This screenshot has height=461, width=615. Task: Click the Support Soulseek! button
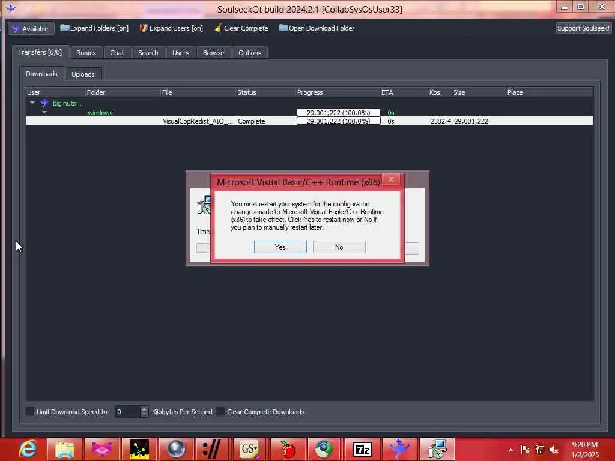[583, 28]
